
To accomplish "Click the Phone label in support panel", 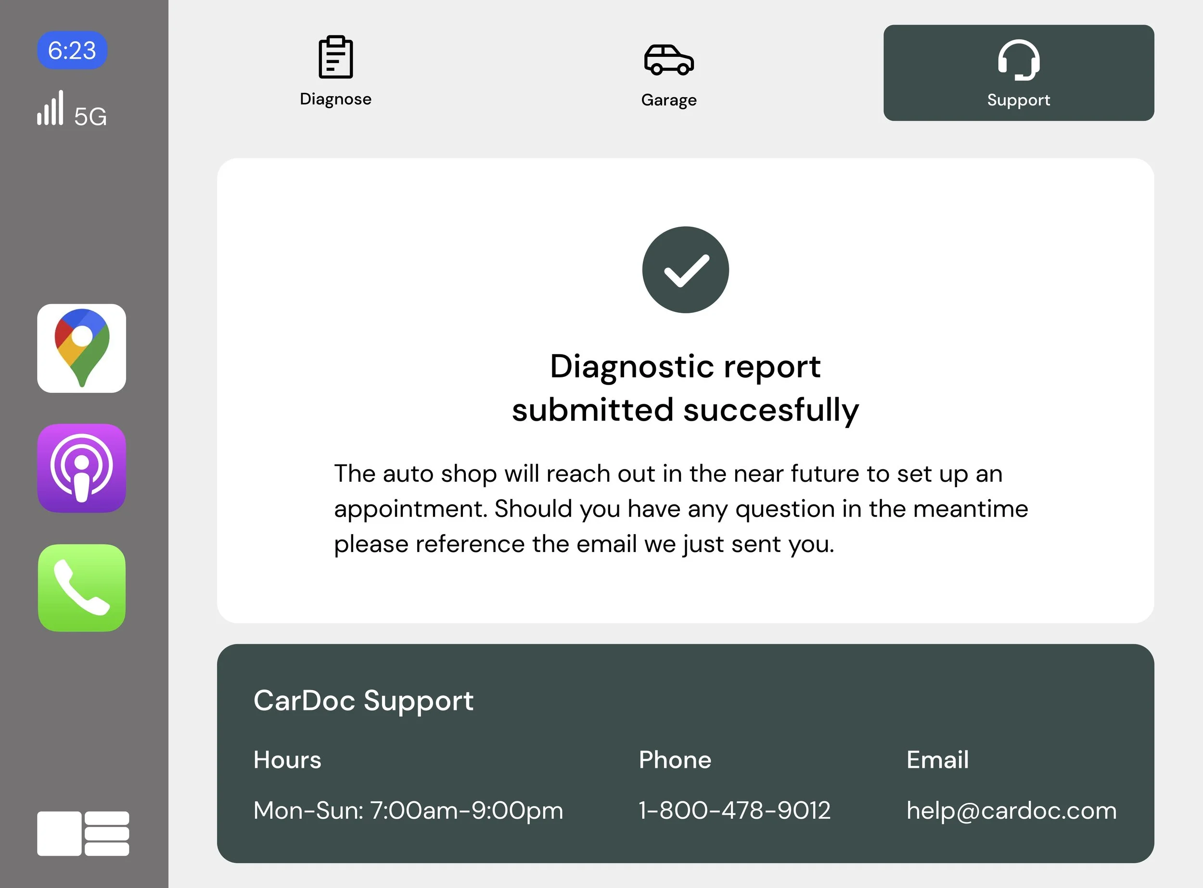I will point(674,760).
